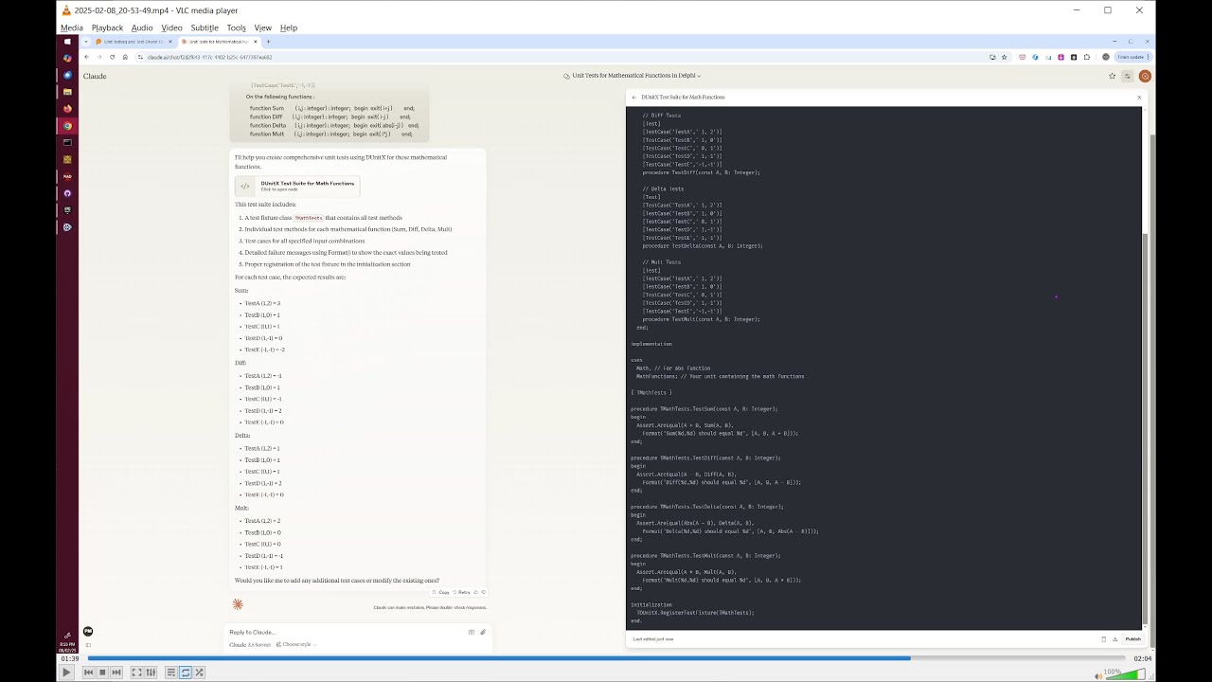Open the Help menu
Viewport: 1212px width, 682px height.
[289, 27]
